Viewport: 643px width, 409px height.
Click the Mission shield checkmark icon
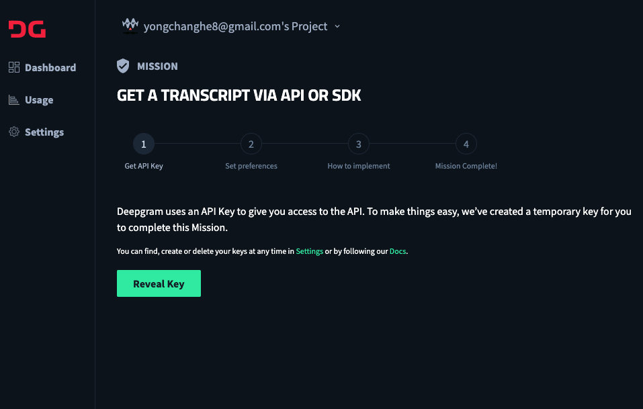(x=123, y=66)
